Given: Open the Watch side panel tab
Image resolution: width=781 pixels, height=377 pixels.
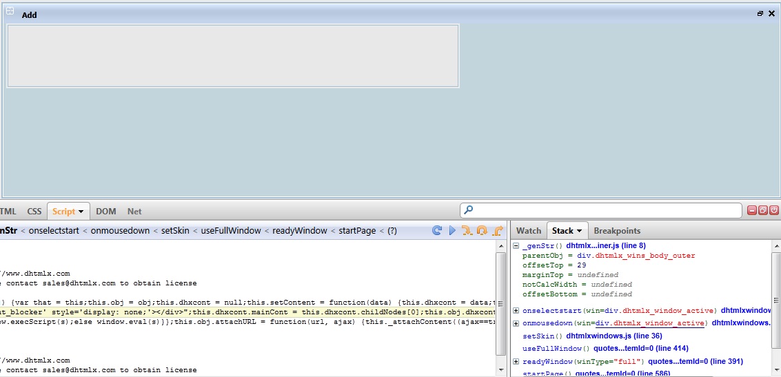Looking at the screenshot, I should (x=529, y=231).
